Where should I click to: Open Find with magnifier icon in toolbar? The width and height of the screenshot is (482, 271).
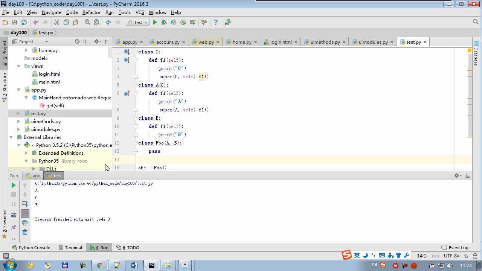point(87,23)
